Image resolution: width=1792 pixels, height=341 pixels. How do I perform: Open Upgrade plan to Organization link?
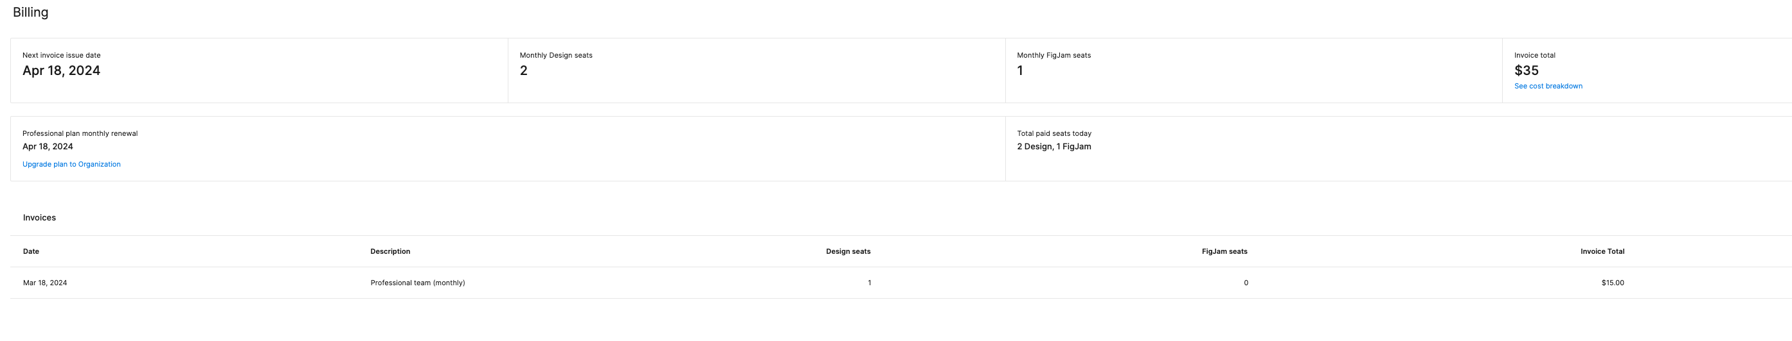71,164
